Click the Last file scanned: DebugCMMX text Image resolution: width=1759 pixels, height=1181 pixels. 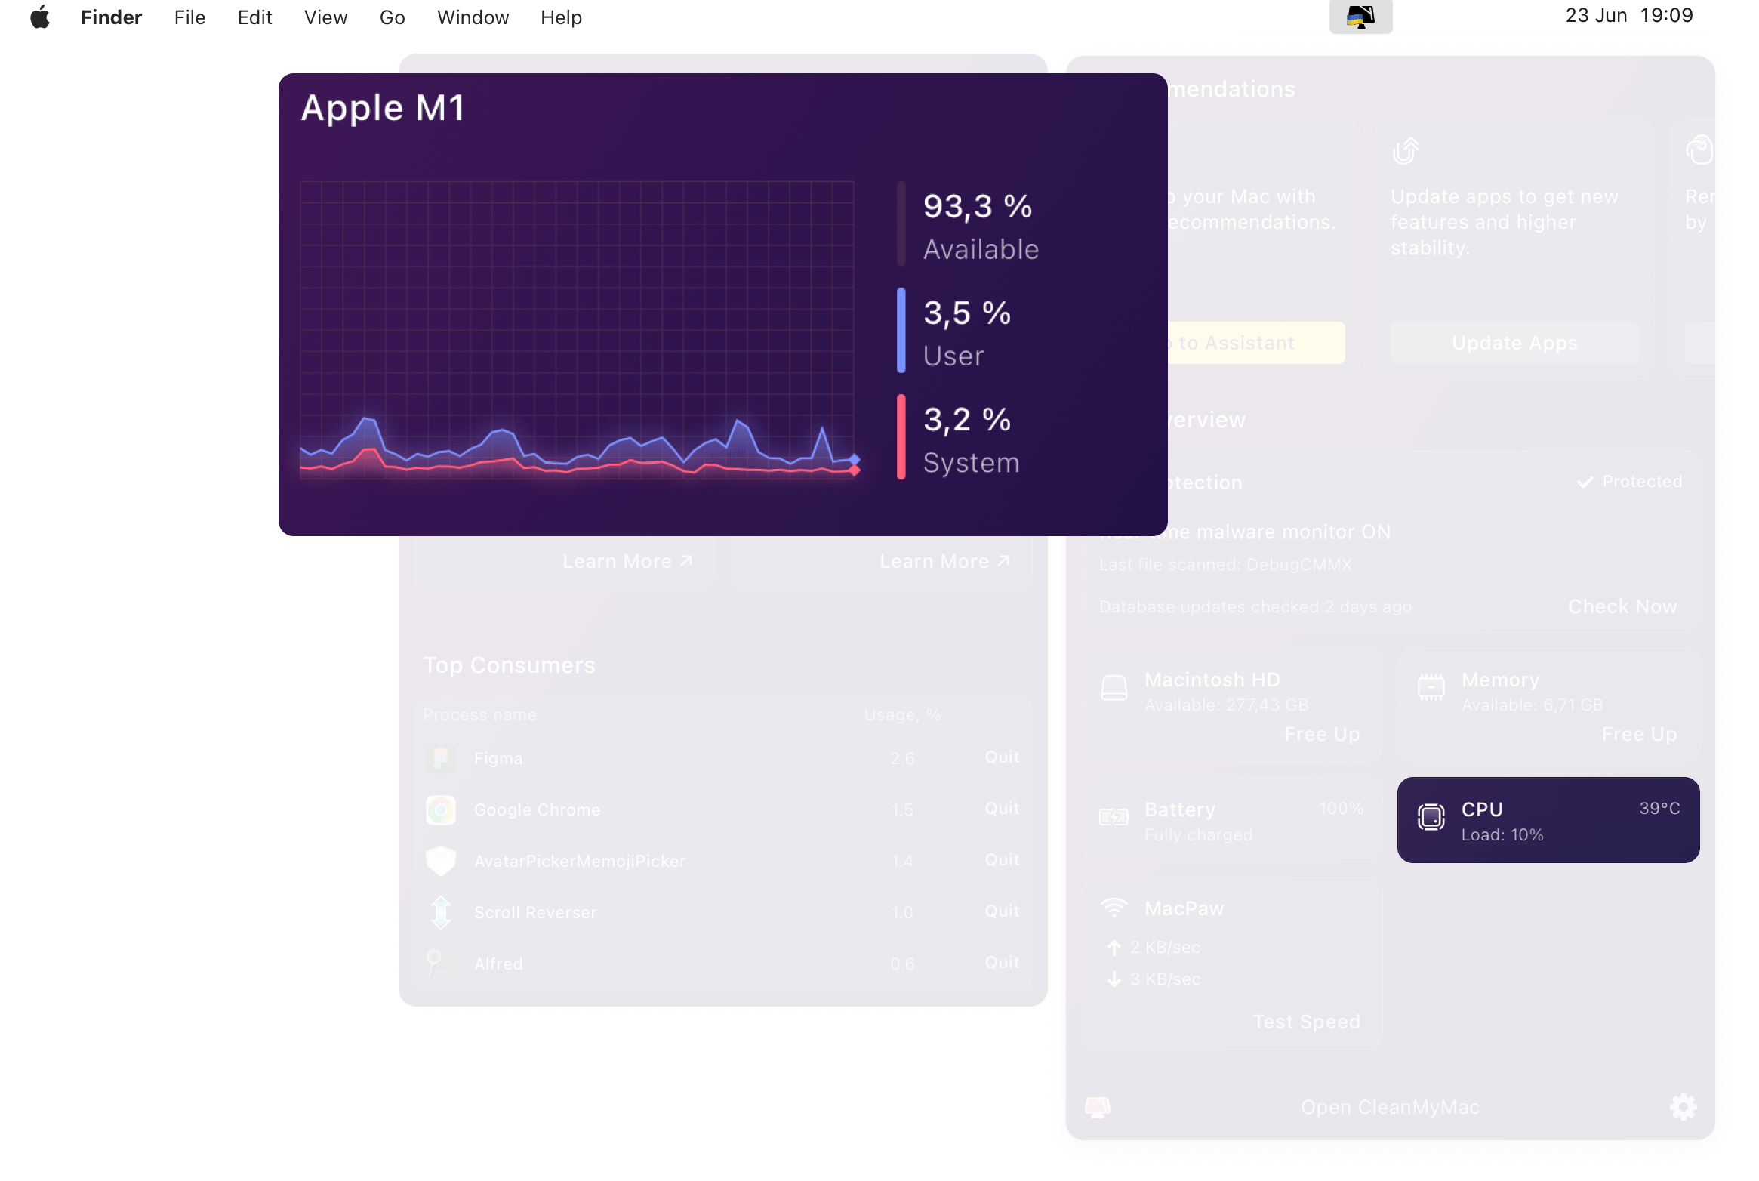(x=1225, y=564)
